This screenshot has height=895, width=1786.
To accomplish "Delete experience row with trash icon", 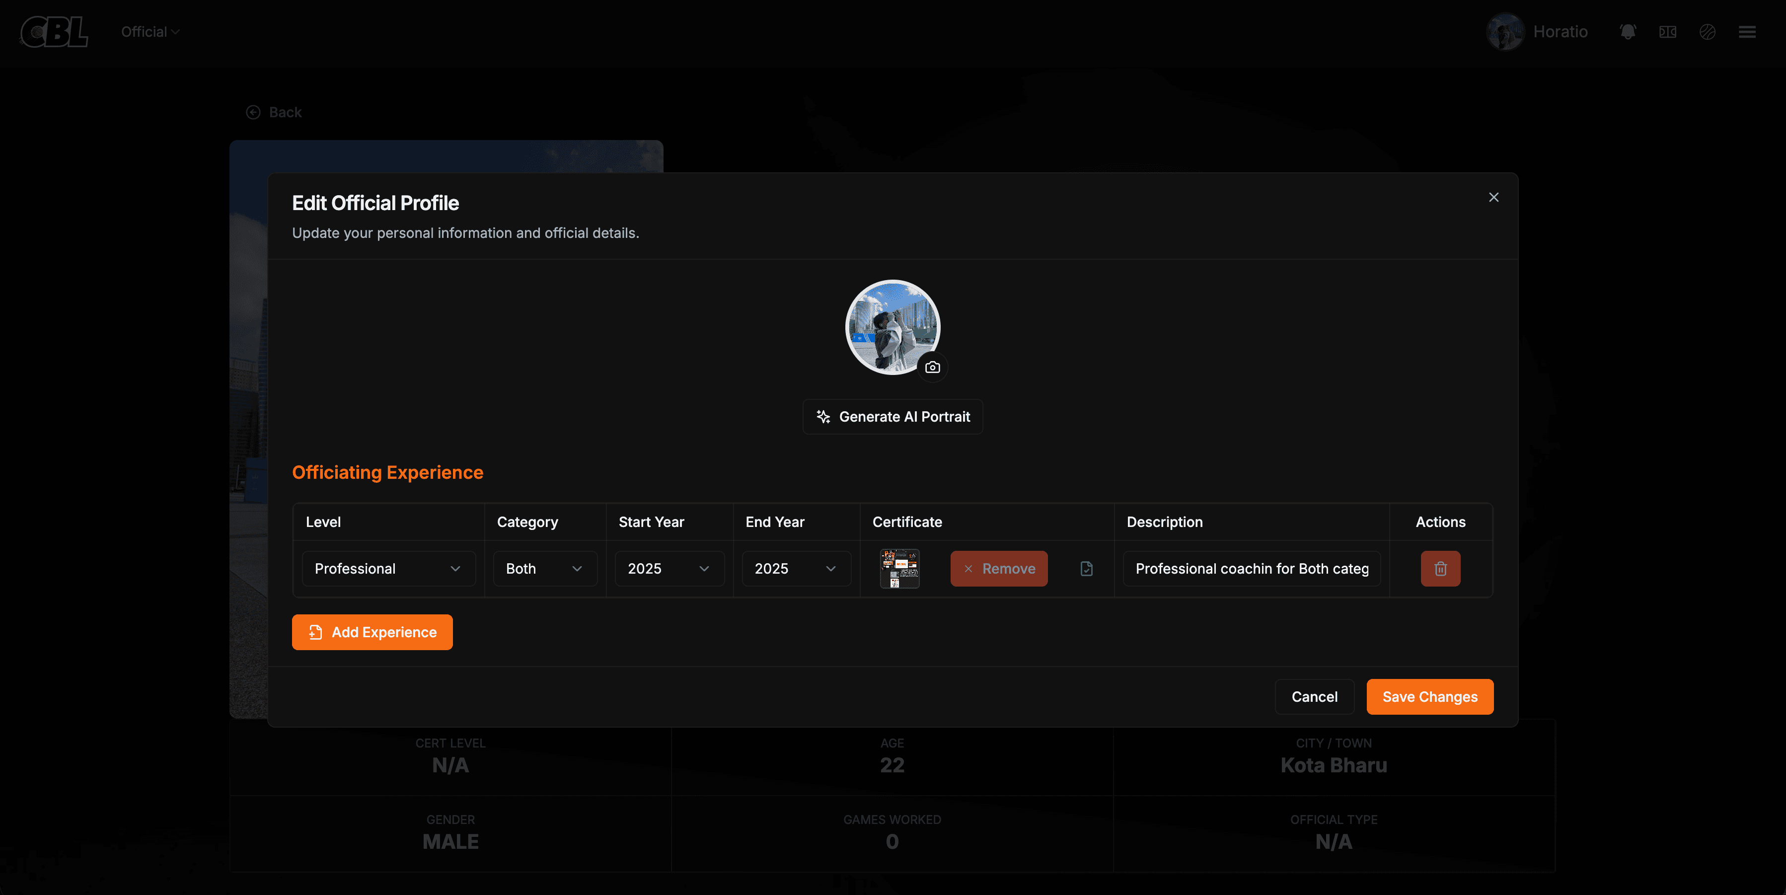I will (1440, 569).
